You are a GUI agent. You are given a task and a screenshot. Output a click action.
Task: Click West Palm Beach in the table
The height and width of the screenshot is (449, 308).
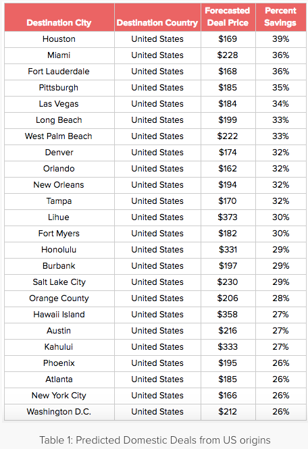(x=59, y=136)
